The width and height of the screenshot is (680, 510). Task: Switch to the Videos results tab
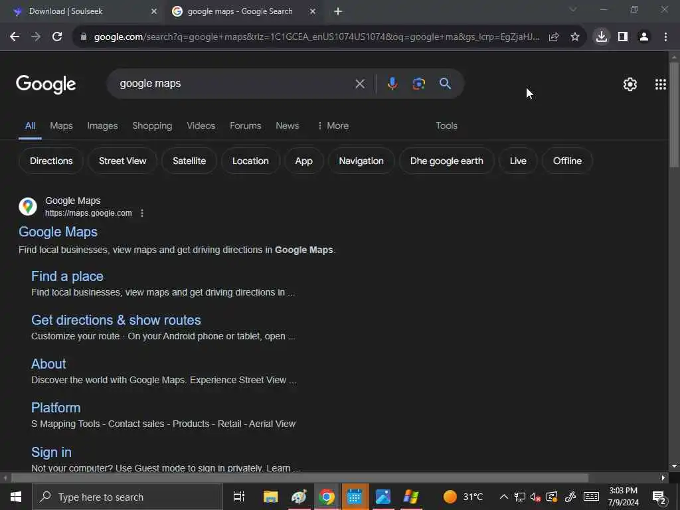click(x=201, y=126)
